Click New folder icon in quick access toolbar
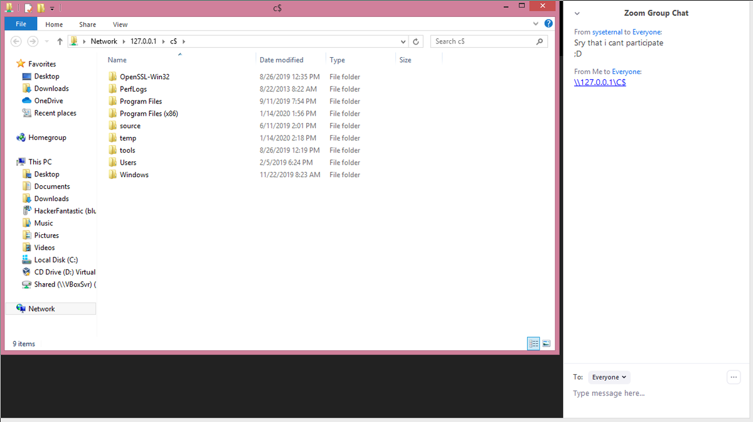 click(41, 8)
